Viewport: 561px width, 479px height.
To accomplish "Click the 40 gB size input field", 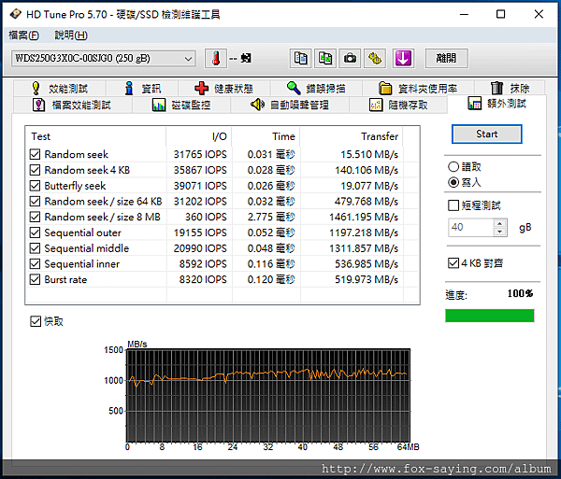I will [x=471, y=227].
